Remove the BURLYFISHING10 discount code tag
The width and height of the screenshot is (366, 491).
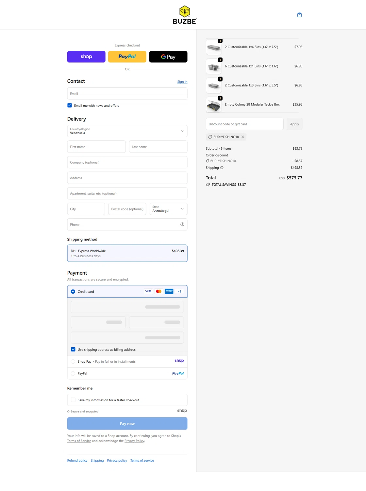pos(242,137)
